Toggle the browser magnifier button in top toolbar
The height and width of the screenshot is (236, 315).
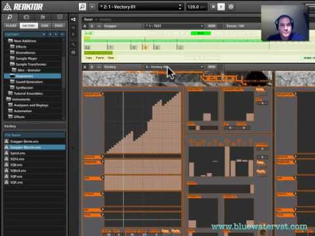[x=82, y=7]
